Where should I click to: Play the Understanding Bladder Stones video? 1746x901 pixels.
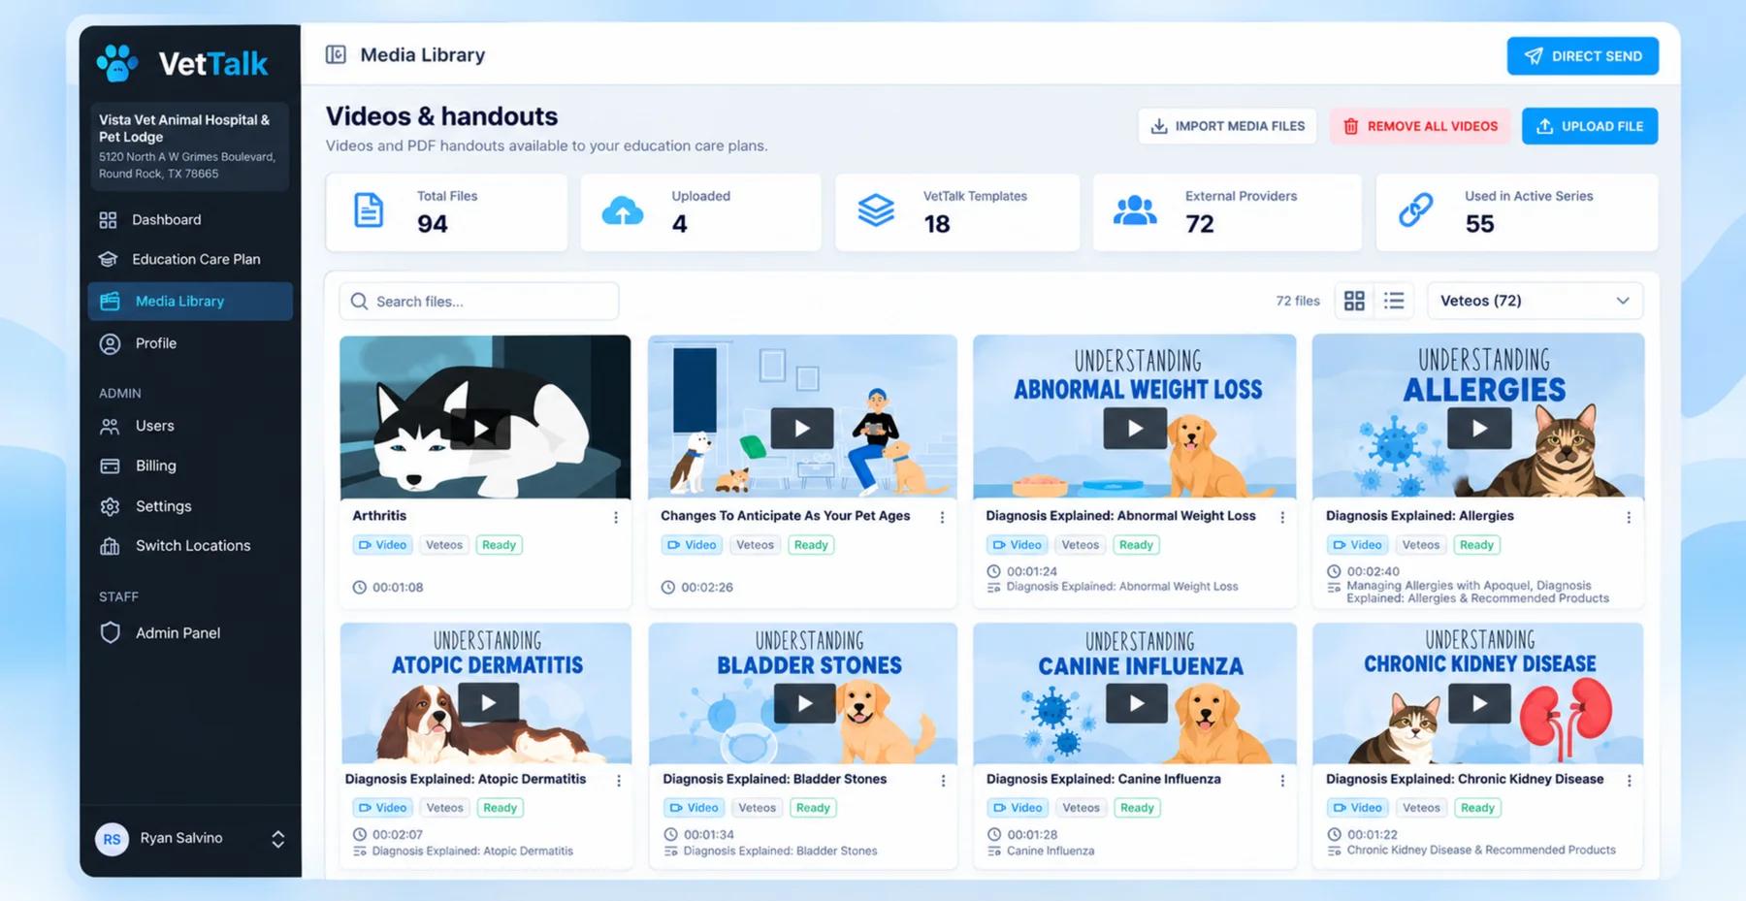click(804, 703)
